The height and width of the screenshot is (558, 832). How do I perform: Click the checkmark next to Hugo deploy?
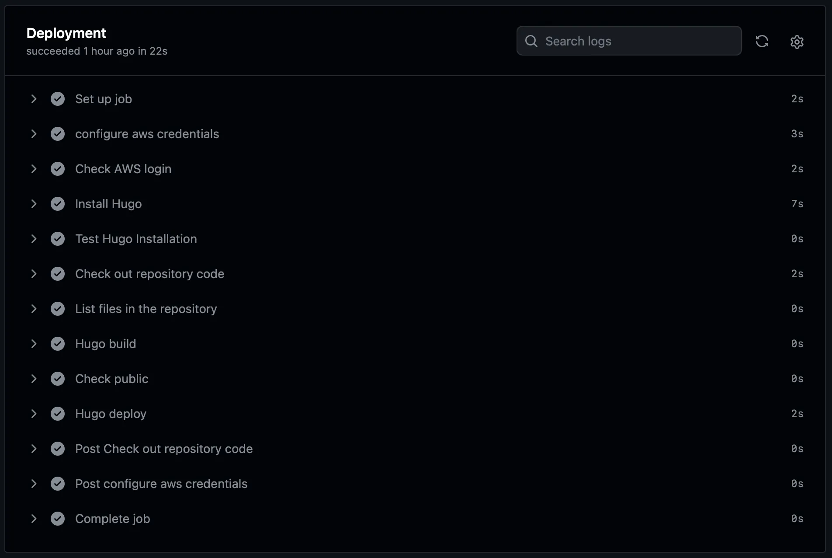pos(58,414)
